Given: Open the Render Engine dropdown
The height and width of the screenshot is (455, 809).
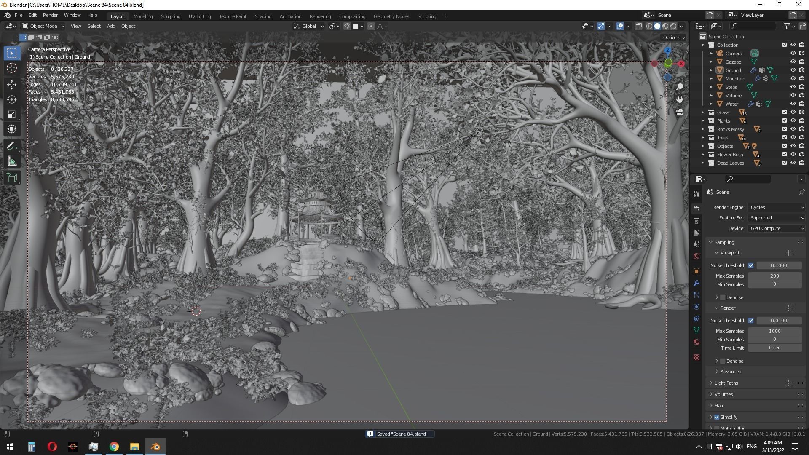Looking at the screenshot, I should point(777,207).
